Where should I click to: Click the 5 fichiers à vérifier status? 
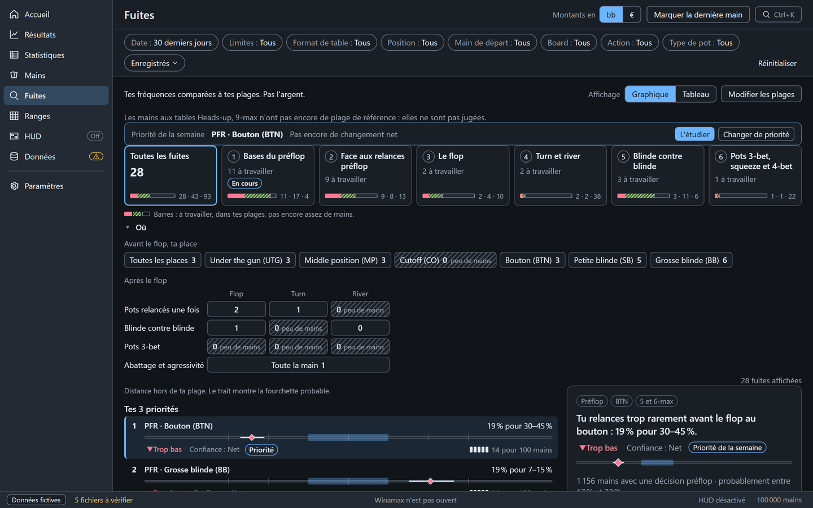104,500
